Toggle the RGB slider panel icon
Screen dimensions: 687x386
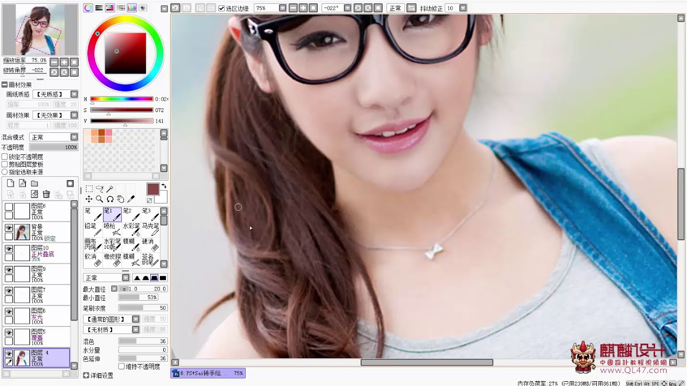coord(99,8)
